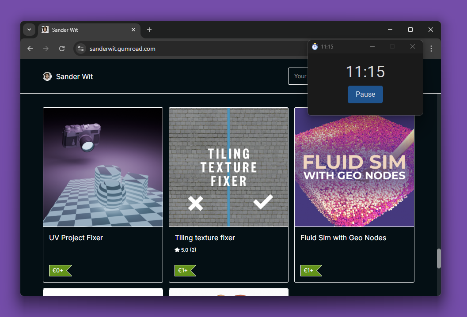Screen dimensions: 467x317
Task: Open the tab search dropdown arrow
Action: [x=29, y=30]
